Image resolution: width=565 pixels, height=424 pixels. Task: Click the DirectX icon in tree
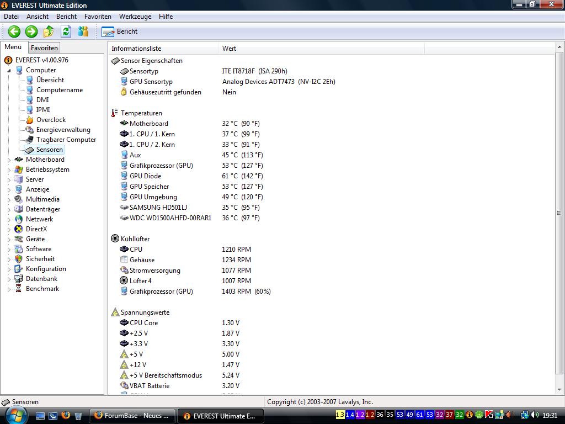tap(18, 229)
